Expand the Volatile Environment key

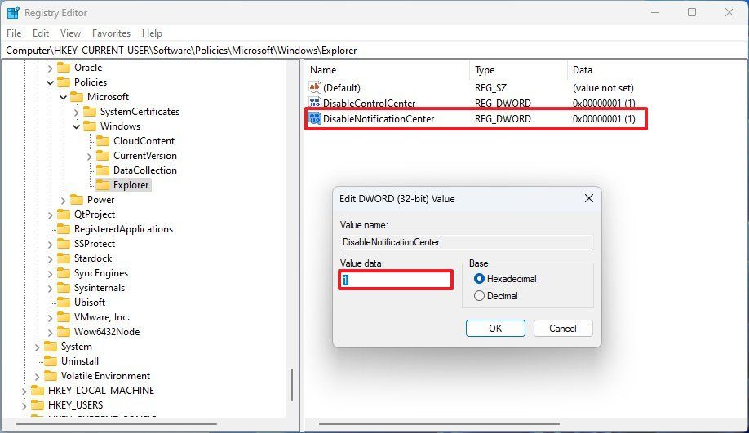[x=38, y=377]
